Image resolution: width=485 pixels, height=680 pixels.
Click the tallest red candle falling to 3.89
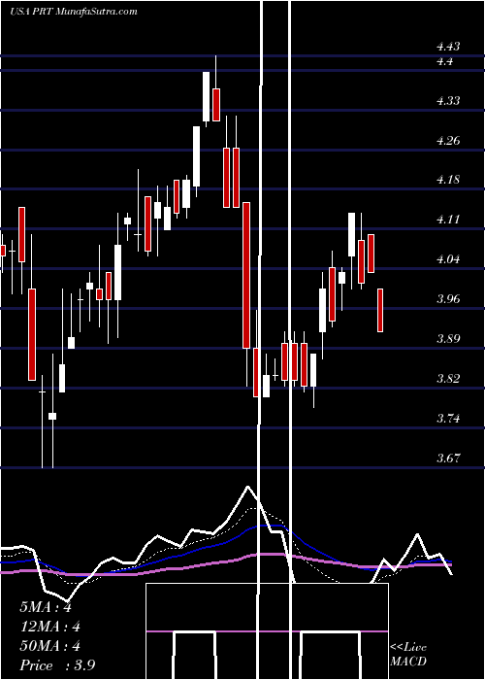246,275
